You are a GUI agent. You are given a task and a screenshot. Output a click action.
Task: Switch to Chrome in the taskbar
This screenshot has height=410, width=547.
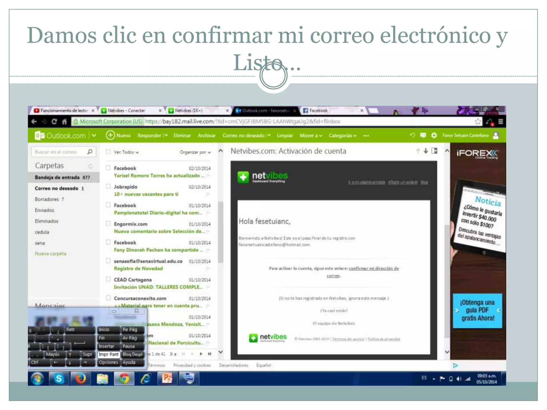[124, 379]
